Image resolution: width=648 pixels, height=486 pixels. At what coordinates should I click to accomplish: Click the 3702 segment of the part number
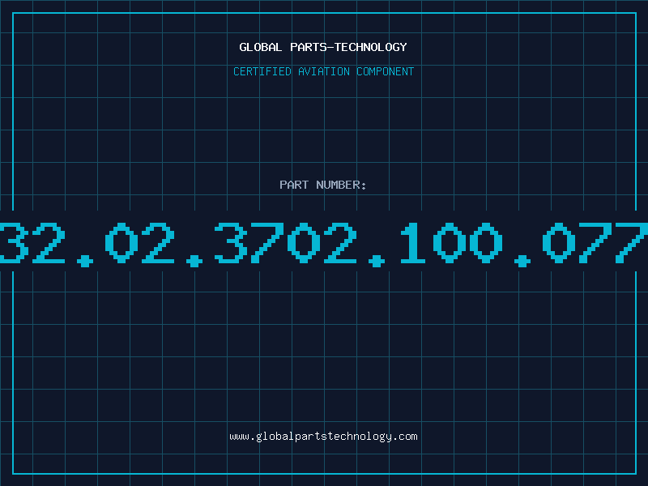285,243
